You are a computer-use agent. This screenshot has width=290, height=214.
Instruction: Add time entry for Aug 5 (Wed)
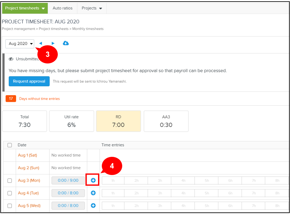pos(93,206)
